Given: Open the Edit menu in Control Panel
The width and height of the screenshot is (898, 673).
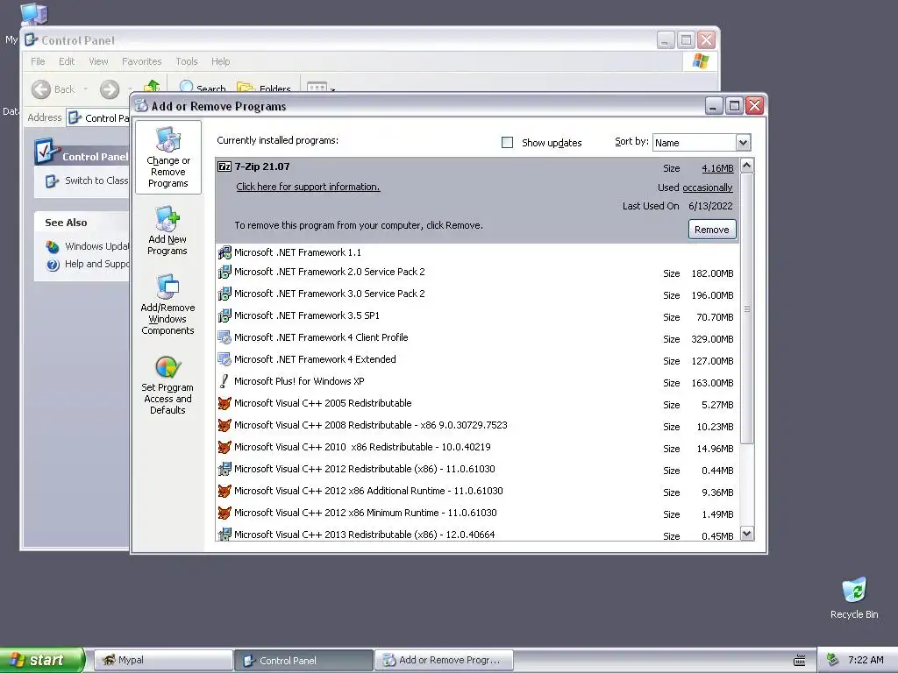Looking at the screenshot, I should [67, 61].
